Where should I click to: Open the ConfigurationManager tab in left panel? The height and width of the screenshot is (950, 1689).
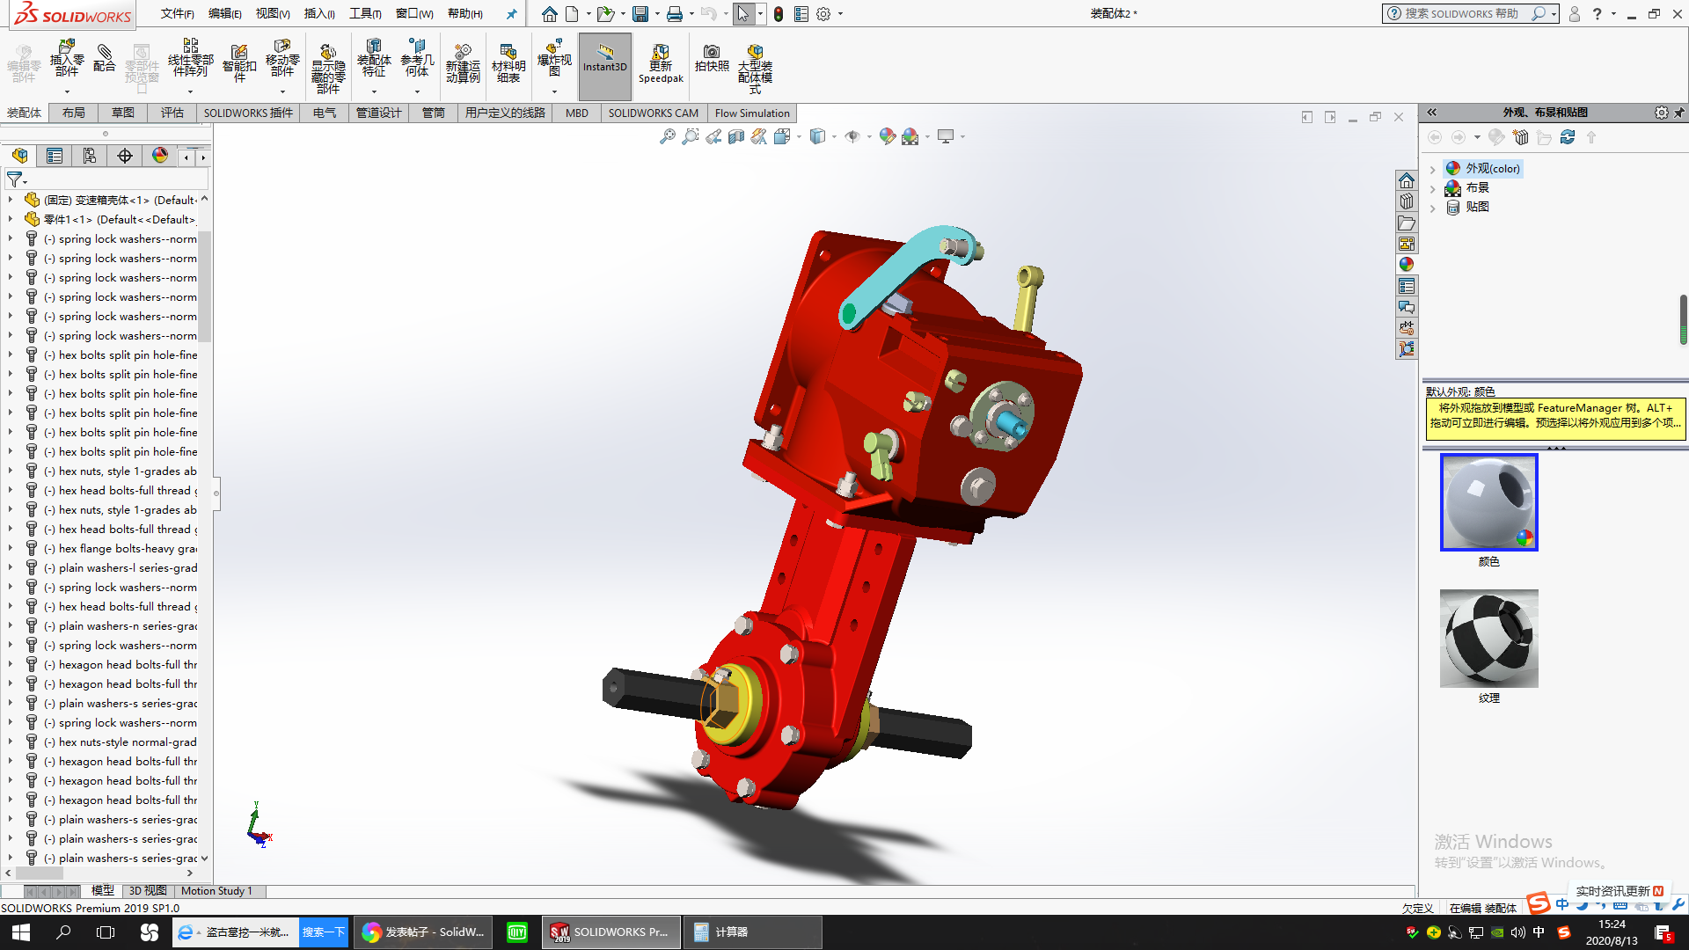pos(90,156)
